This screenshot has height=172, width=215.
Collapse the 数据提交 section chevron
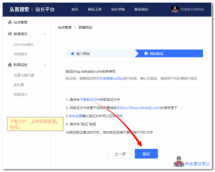[x=45, y=34]
